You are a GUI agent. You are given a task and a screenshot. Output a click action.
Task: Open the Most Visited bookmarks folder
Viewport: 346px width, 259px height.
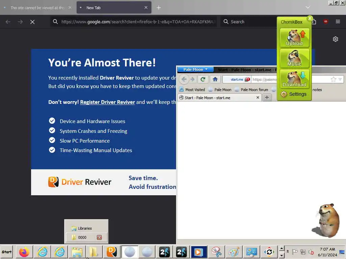(192, 90)
